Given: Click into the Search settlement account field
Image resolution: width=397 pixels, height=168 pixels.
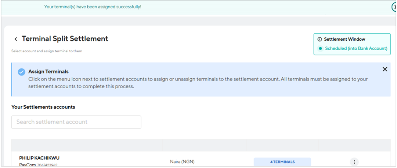Looking at the screenshot, I should click(76, 122).
